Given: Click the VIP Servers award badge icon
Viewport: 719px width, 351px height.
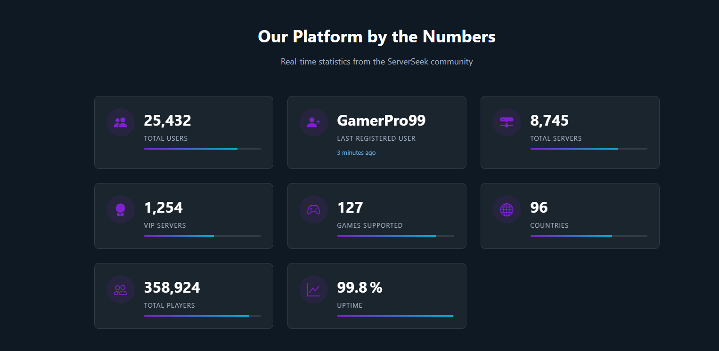Looking at the screenshot, I should click(121, 209).
